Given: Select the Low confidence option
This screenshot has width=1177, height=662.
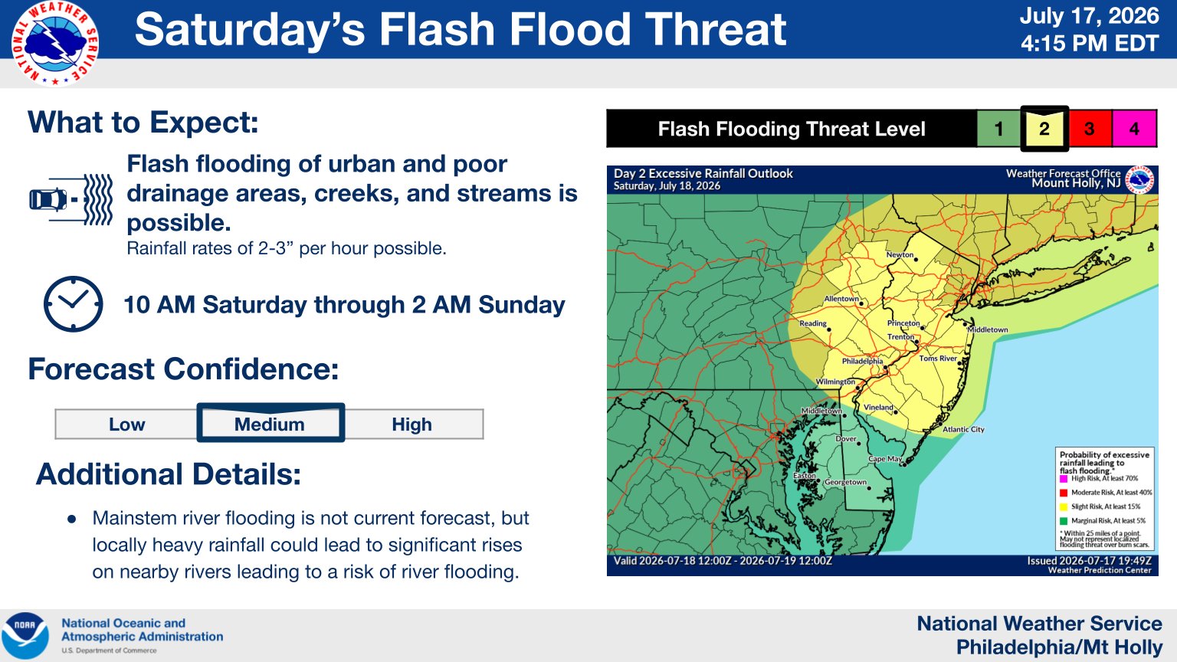Looking at the screenshot, I should tap(126, 424).
